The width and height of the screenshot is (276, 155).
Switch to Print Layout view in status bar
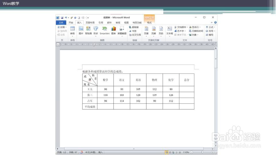tap(166, 152)
